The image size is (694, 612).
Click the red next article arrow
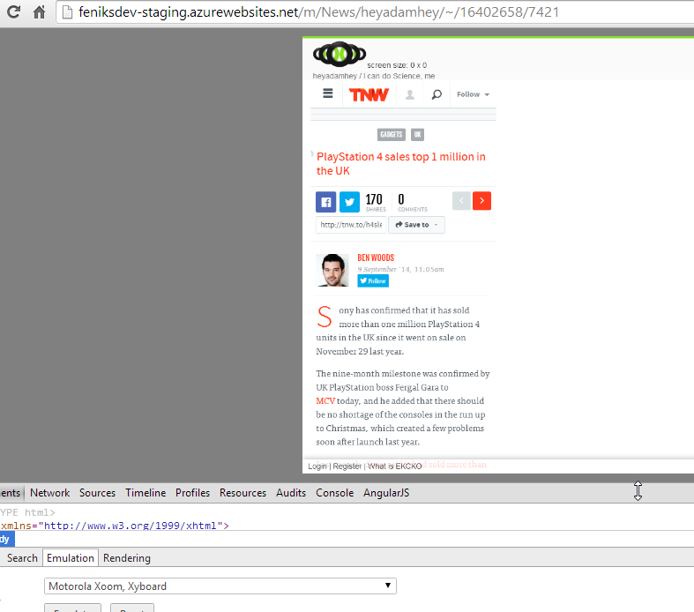tap(481, 201)
